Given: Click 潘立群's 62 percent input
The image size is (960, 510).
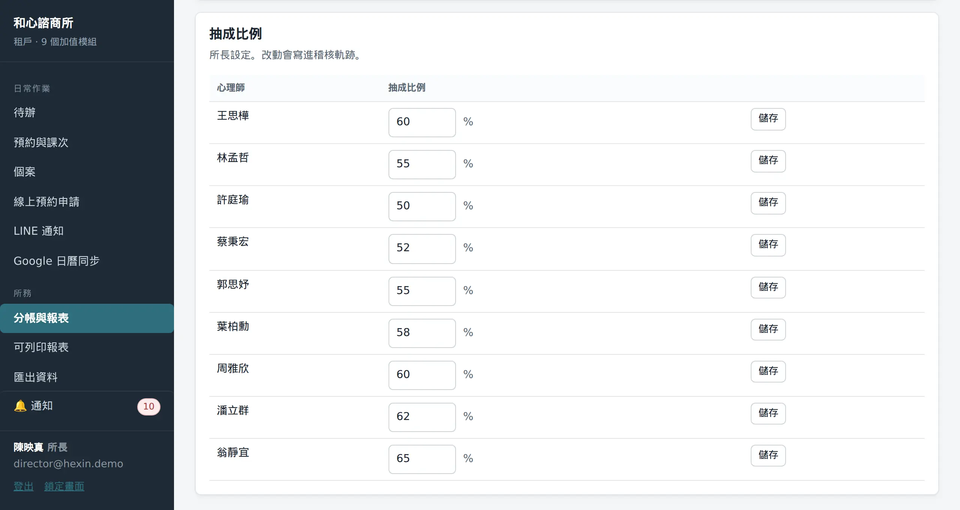Looking at the screenshot, I should tap(422, 417).
